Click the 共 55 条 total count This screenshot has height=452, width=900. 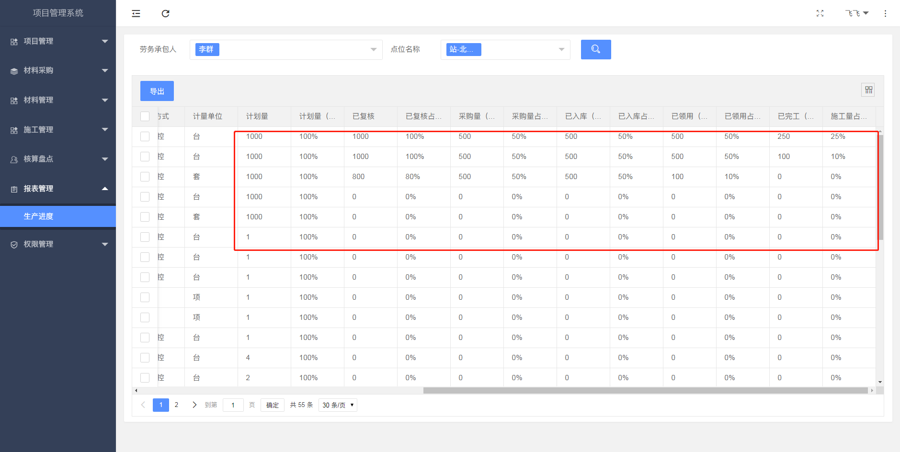click(301, 405)
